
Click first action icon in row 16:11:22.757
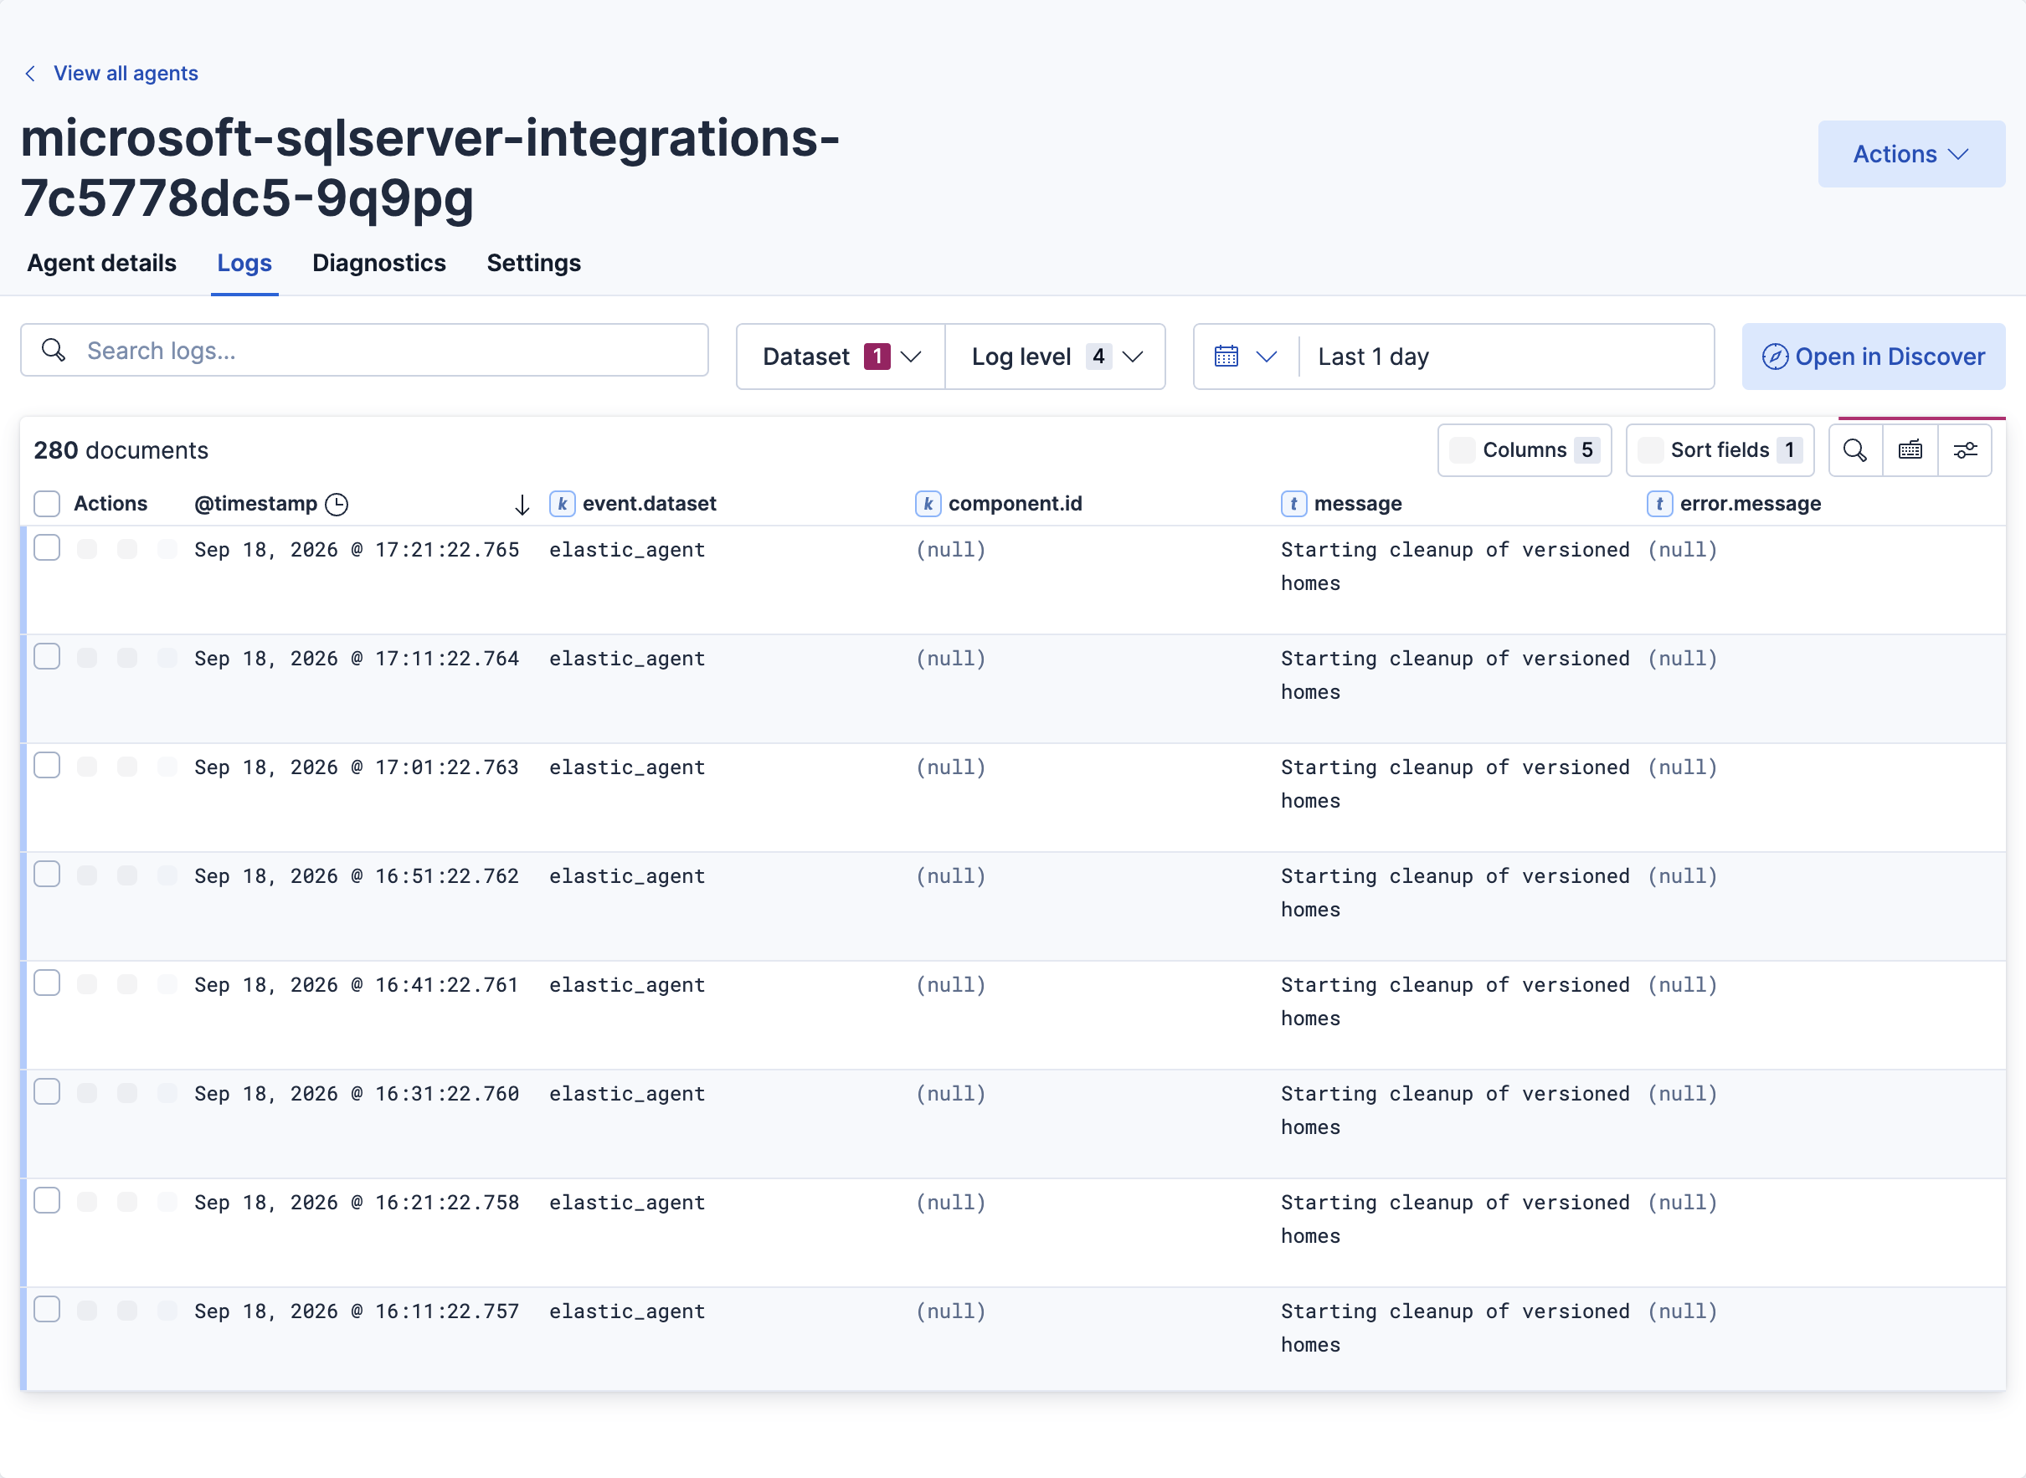pos(87,1311)
